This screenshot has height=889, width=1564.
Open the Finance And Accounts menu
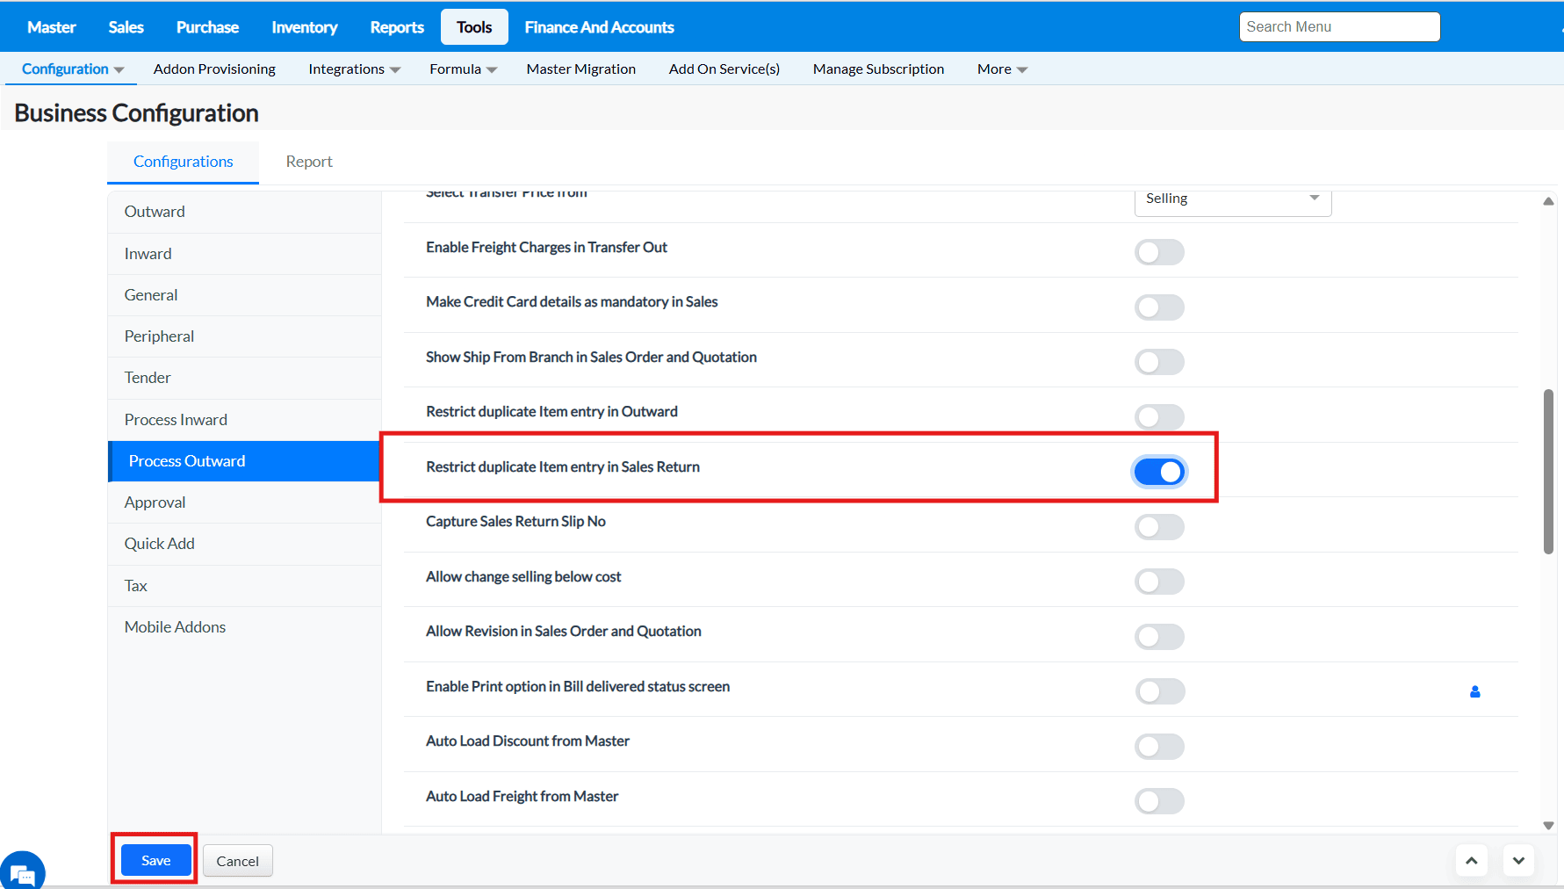click(x=599, y=27)
